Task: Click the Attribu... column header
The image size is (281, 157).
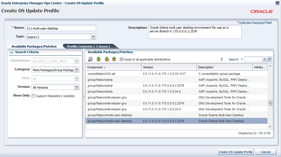Action: coord(260,67)
